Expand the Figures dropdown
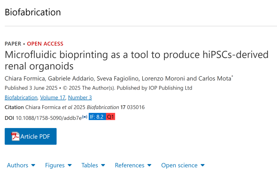This screenshot has width=277, height=175. click(x=58, y=165)
